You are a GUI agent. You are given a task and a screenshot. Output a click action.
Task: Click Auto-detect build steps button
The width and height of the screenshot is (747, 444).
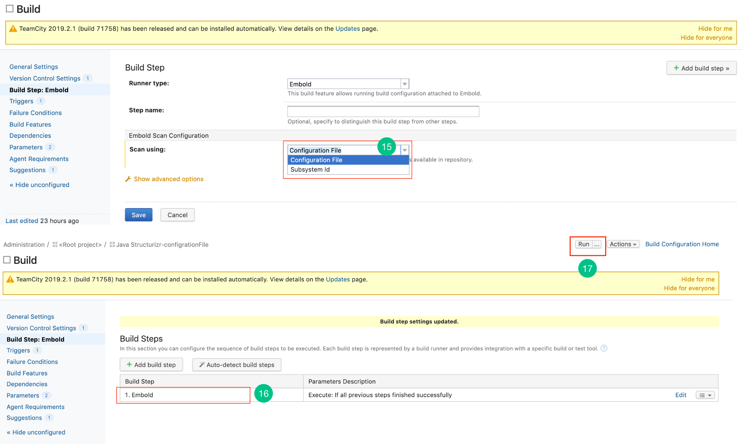coord(237,365)
